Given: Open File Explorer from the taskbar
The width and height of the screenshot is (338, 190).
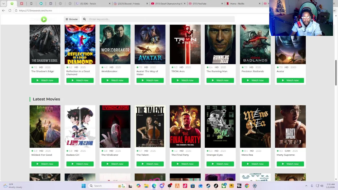Looking at the screenshot, I should click(146, 186).
